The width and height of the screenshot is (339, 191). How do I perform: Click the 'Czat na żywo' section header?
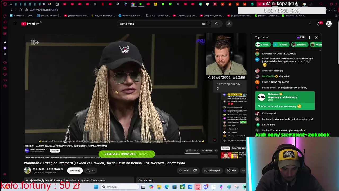tap(146, 180)
